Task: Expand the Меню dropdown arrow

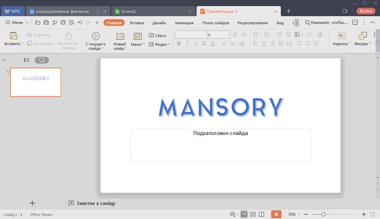Action: coord(27,22)
